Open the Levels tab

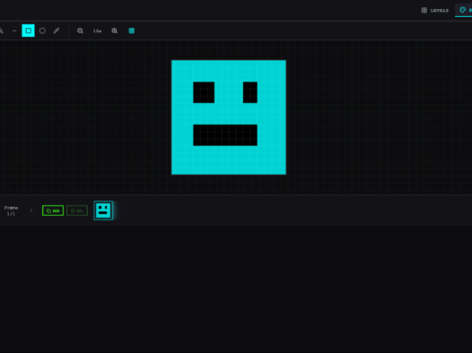point(435,11)
